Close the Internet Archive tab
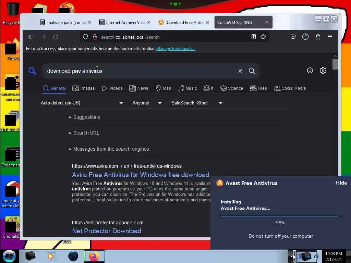The width and height of the screenshot is (351, 263). tap(149, 22)
